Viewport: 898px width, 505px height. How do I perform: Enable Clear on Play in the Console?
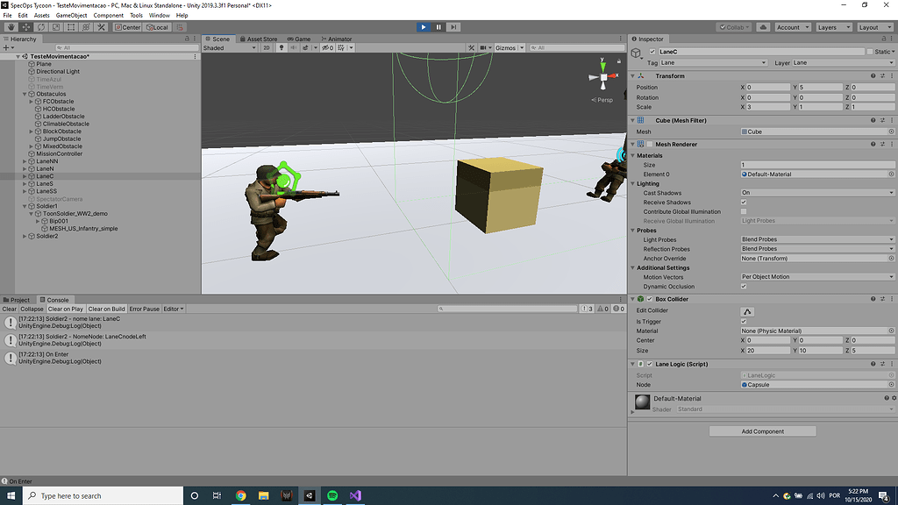(x=65, y=309)
